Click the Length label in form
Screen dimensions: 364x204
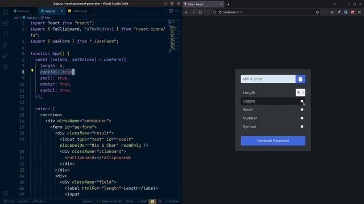249,92
